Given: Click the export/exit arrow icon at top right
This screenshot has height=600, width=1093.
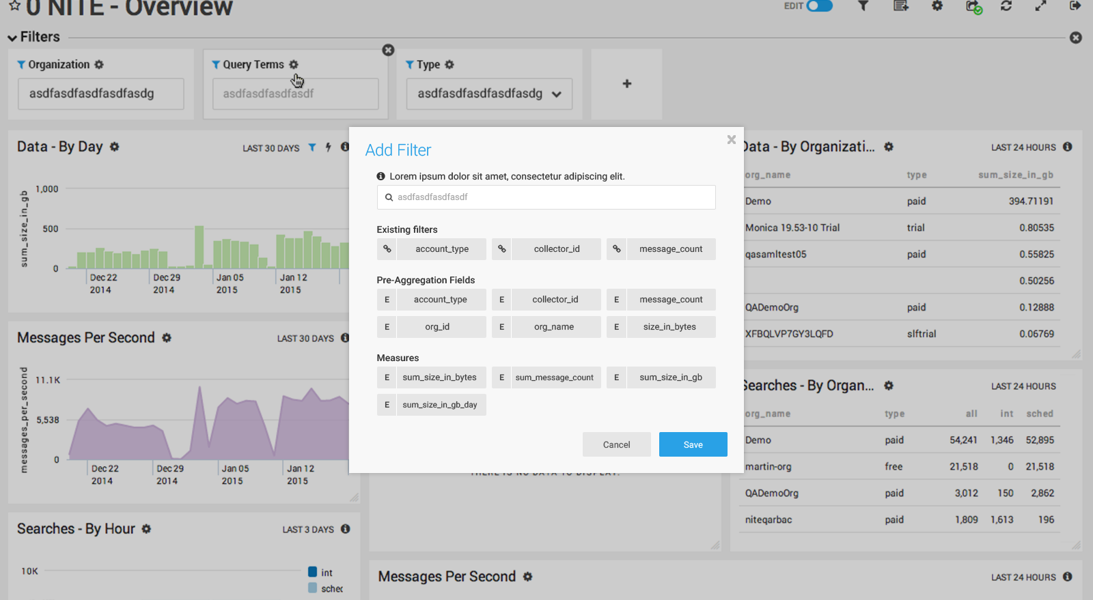Looking at the screenshot, I should pos(1075,5).
